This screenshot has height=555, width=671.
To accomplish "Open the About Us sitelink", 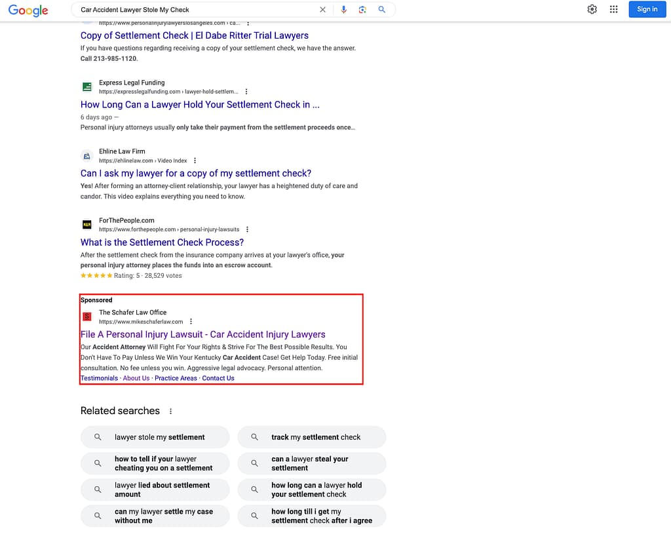I will point(136,378).
